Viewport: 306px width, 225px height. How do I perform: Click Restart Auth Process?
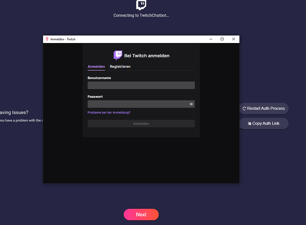pos(264,109)
